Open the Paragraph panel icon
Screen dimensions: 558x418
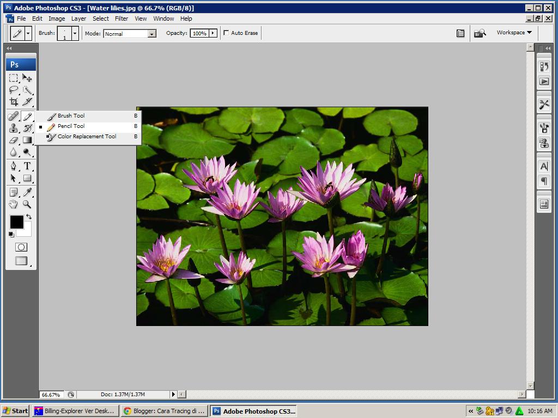click(x=544, y=181)
